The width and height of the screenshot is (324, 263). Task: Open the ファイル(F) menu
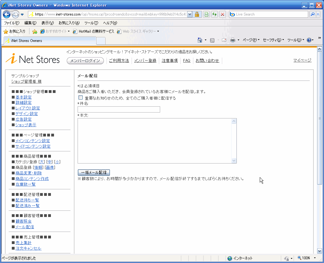[11, 23]
